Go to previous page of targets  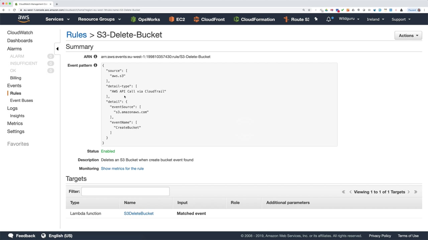[x=350, y=192]
